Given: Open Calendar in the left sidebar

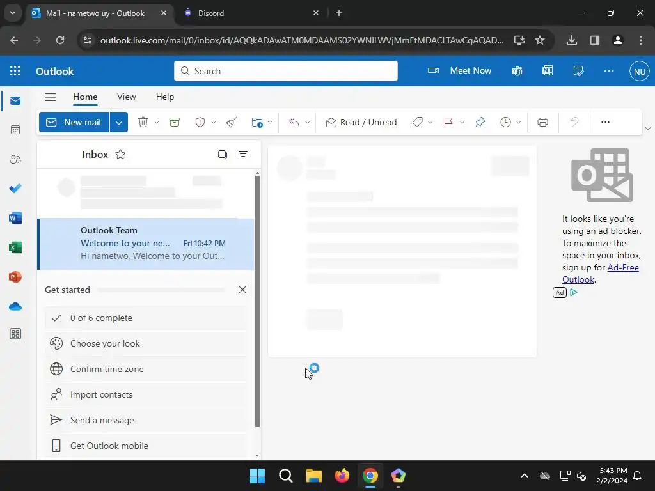Looking at the screenshot, I should 15,130.
